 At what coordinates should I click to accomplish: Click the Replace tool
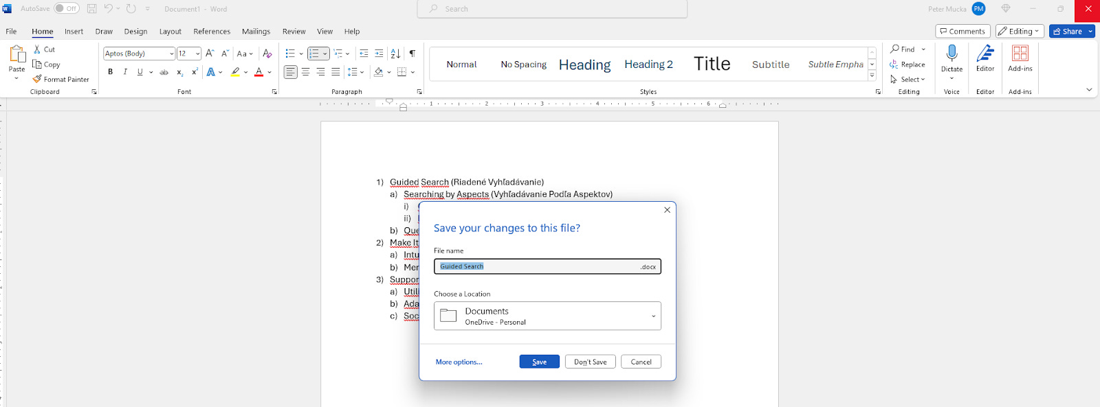pos(907,65)
